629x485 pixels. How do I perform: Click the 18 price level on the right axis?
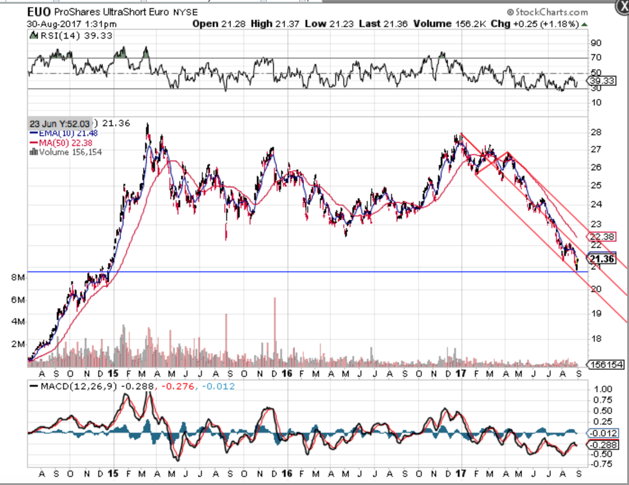[x=596, y=339]
